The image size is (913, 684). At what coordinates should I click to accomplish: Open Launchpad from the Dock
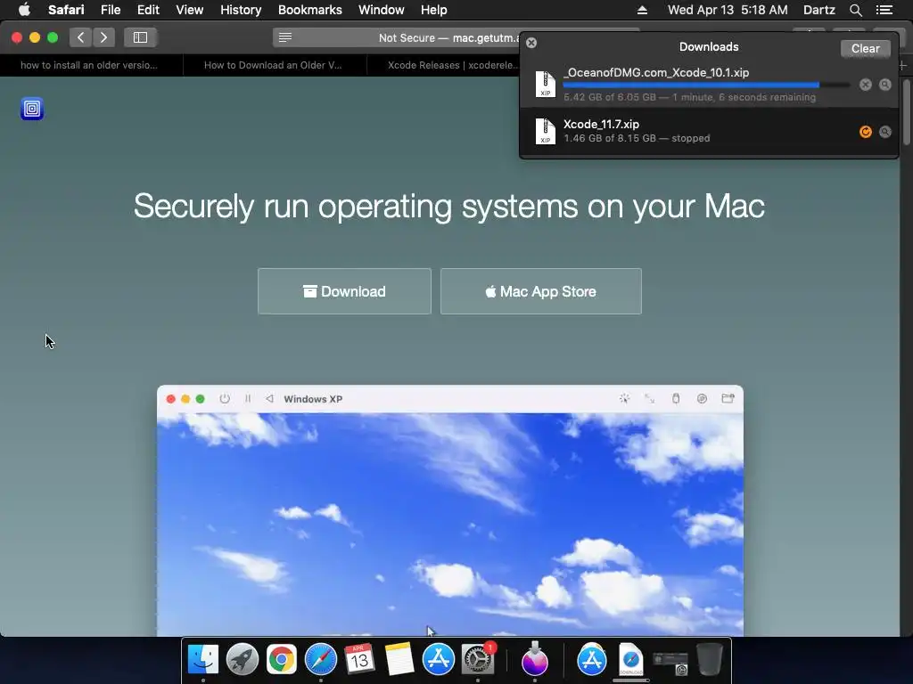pyautogui.click(x=243, y=660)
